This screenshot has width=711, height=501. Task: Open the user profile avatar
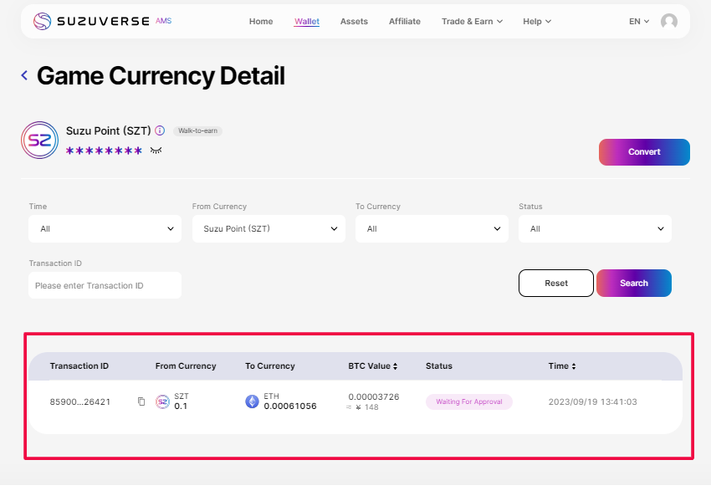[x=668, y=22]
